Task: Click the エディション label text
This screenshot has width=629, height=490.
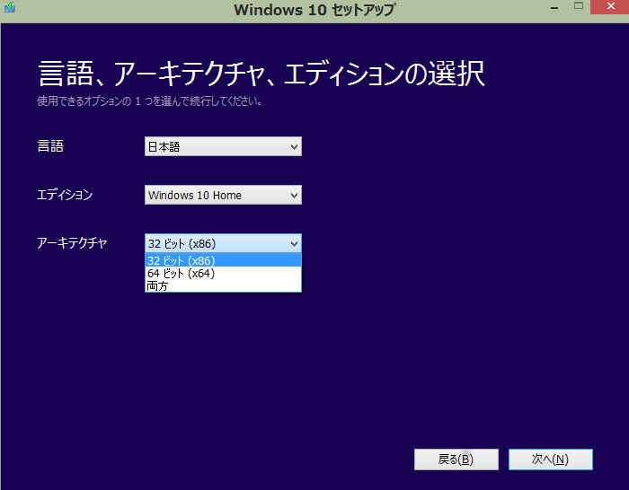Action: (x=65, y=195)
